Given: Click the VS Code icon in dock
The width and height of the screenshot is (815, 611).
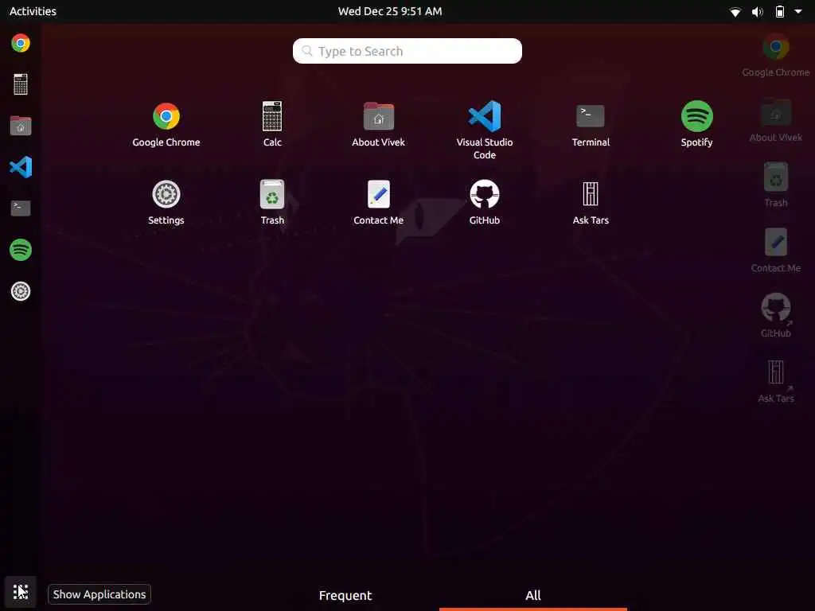Looking at the screenshot, I should 21,167.
